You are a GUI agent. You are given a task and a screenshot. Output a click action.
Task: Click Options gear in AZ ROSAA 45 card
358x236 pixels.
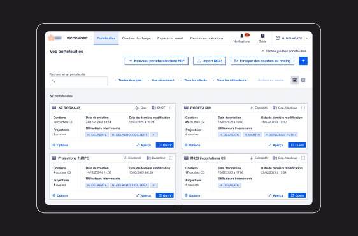click(61, 145)
